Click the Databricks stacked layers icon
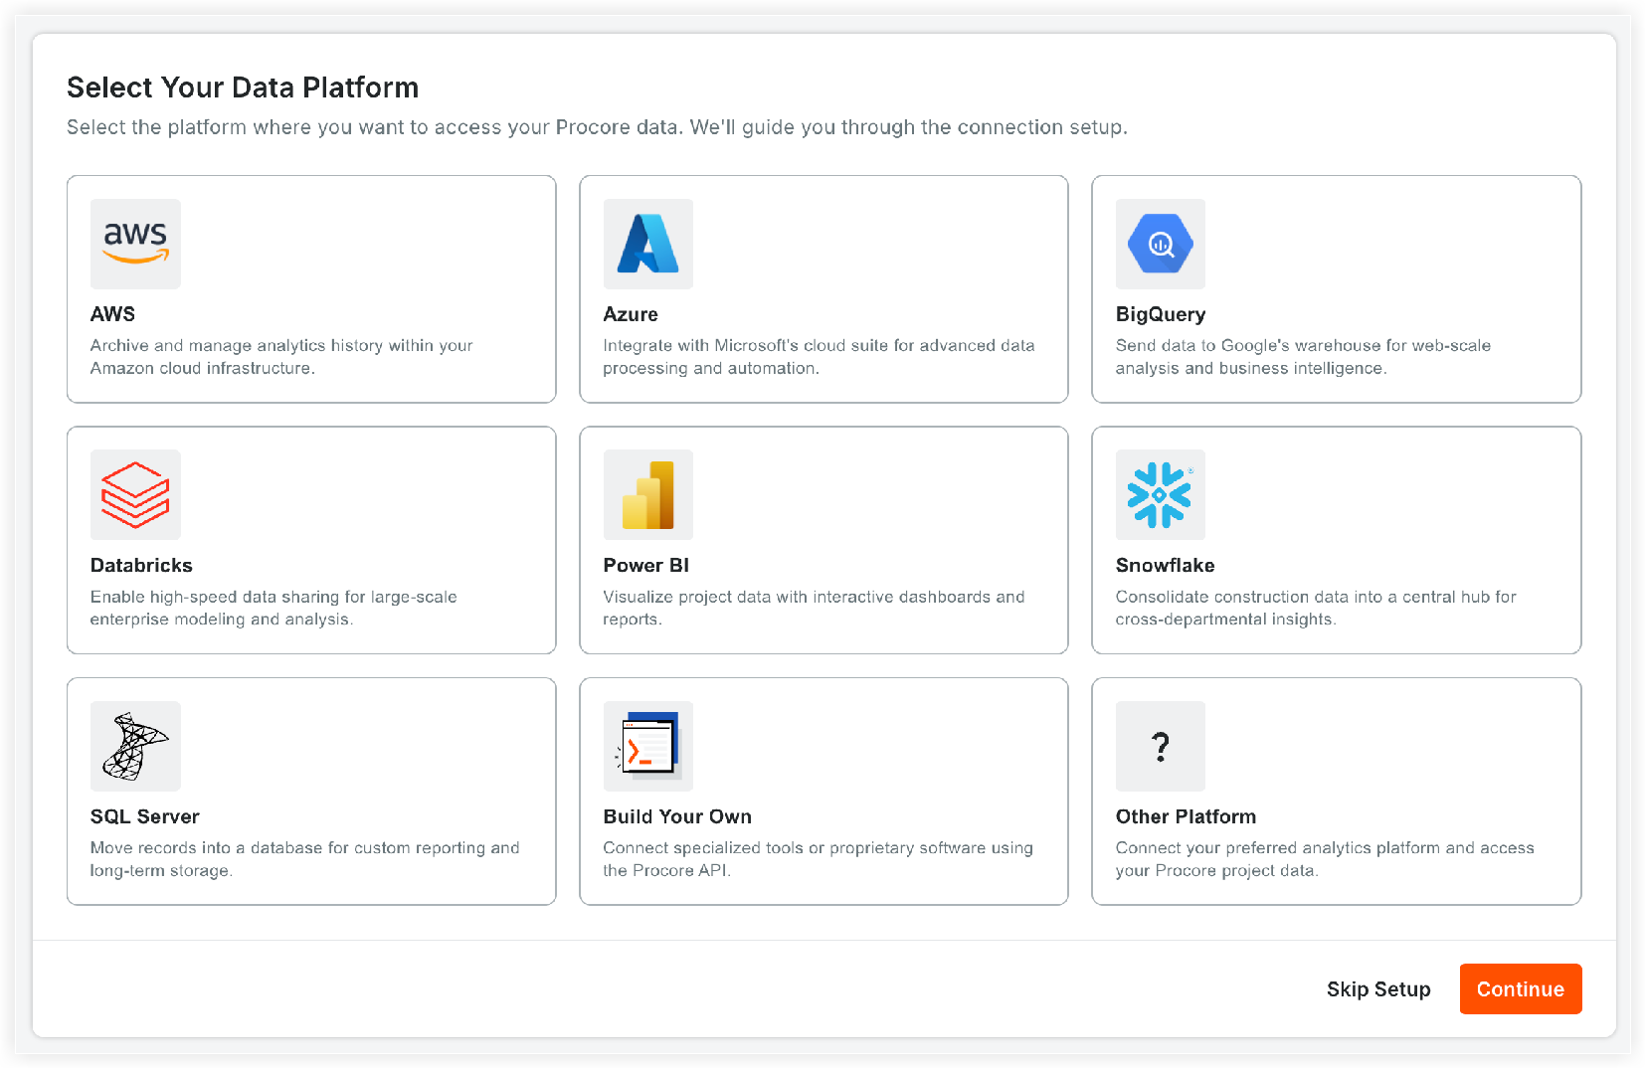The image size is (1646, 1069). (x=135, y=494)
